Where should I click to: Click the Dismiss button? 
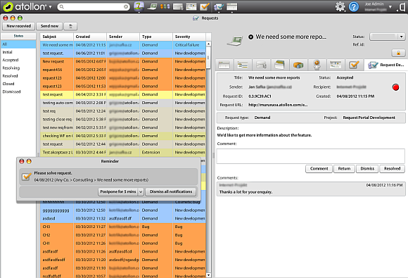[x=367, y=169]
